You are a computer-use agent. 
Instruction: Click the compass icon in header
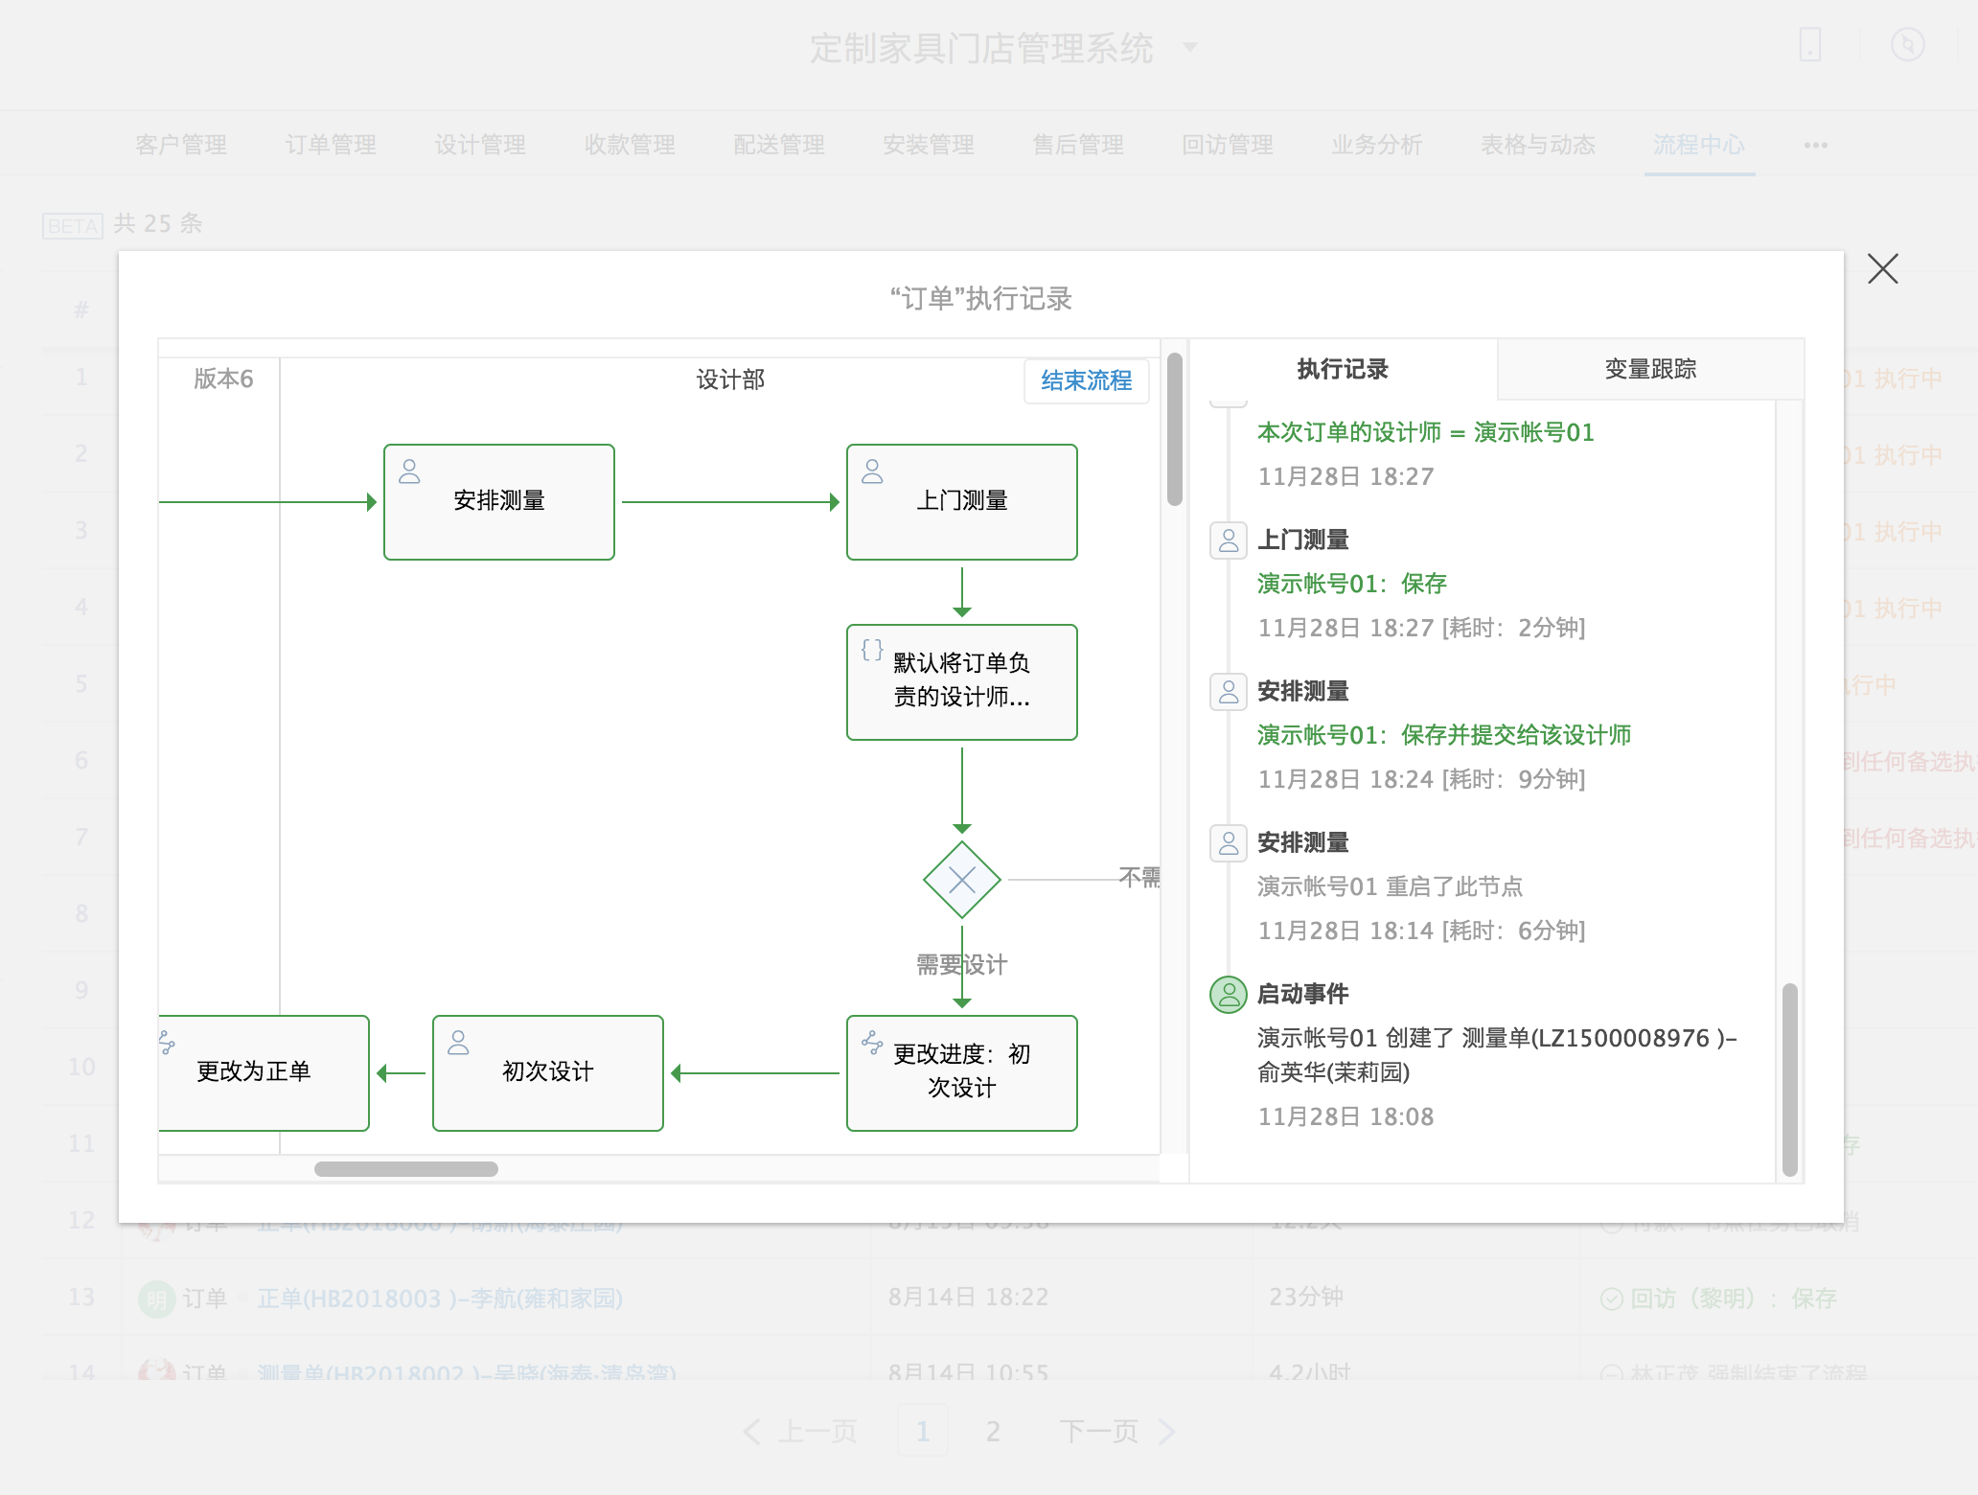(x=1907, y=44)
